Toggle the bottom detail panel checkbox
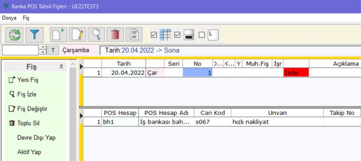Viewport: 361px width, 161px height. tap(177, 35)
